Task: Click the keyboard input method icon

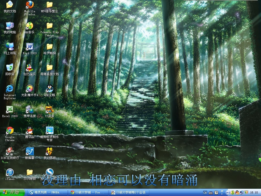Action: pyautogui.click(x=211, y=193)
